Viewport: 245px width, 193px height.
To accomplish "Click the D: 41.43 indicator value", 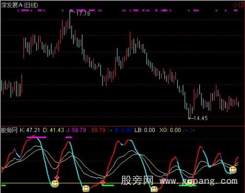I will coord(53,130).
